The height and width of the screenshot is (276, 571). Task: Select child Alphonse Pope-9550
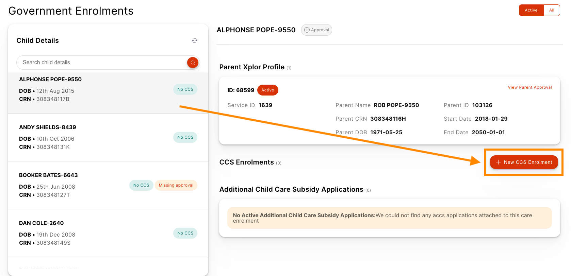pyautogui.click(x=50, y=79)
